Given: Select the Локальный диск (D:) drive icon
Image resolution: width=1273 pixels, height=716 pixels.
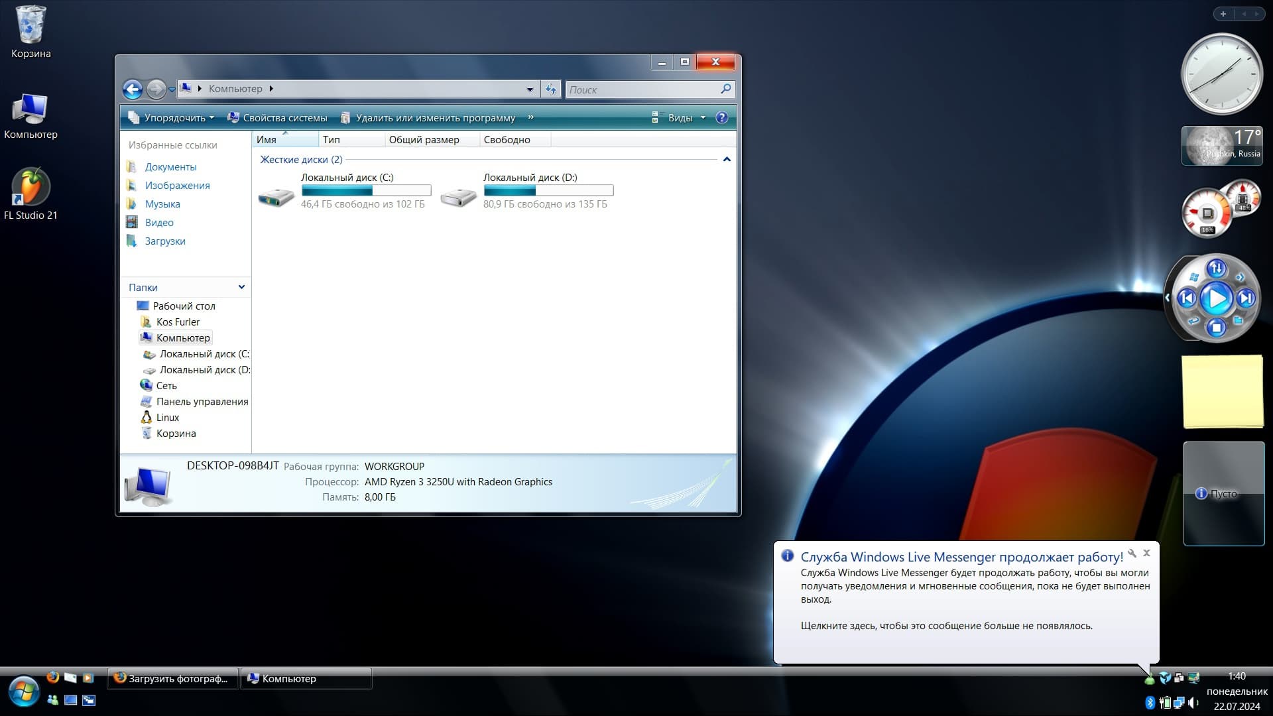Looking at the screenshot, I should click(x=458, y=196).
